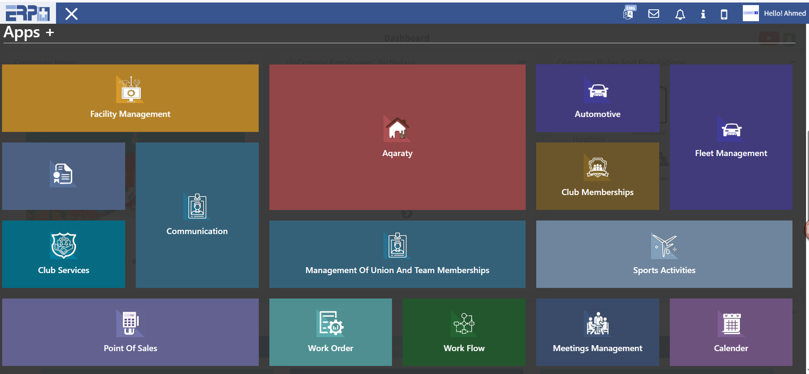Open the Automotive module
This screenshot has width=809, height=374.
tap(597, 98)
